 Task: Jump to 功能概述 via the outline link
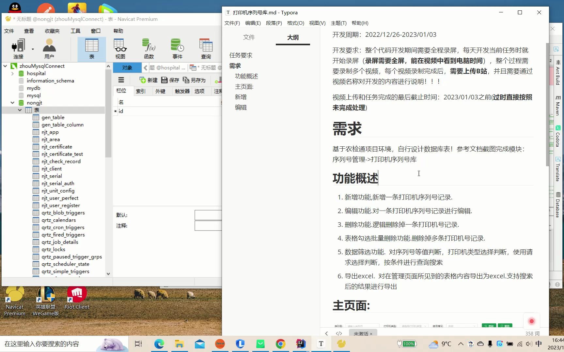[x=246, y=76]
